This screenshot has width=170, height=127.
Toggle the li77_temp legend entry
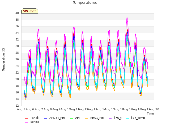[x=135, y=118]
